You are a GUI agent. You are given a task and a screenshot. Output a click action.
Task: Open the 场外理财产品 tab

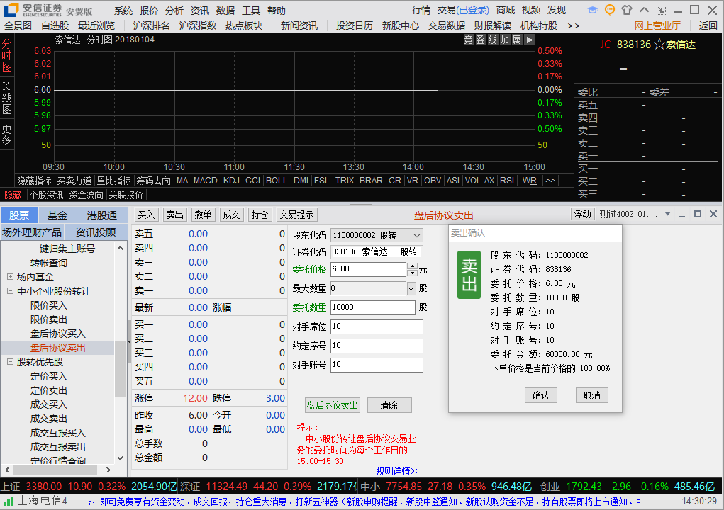tap(32, 232)
